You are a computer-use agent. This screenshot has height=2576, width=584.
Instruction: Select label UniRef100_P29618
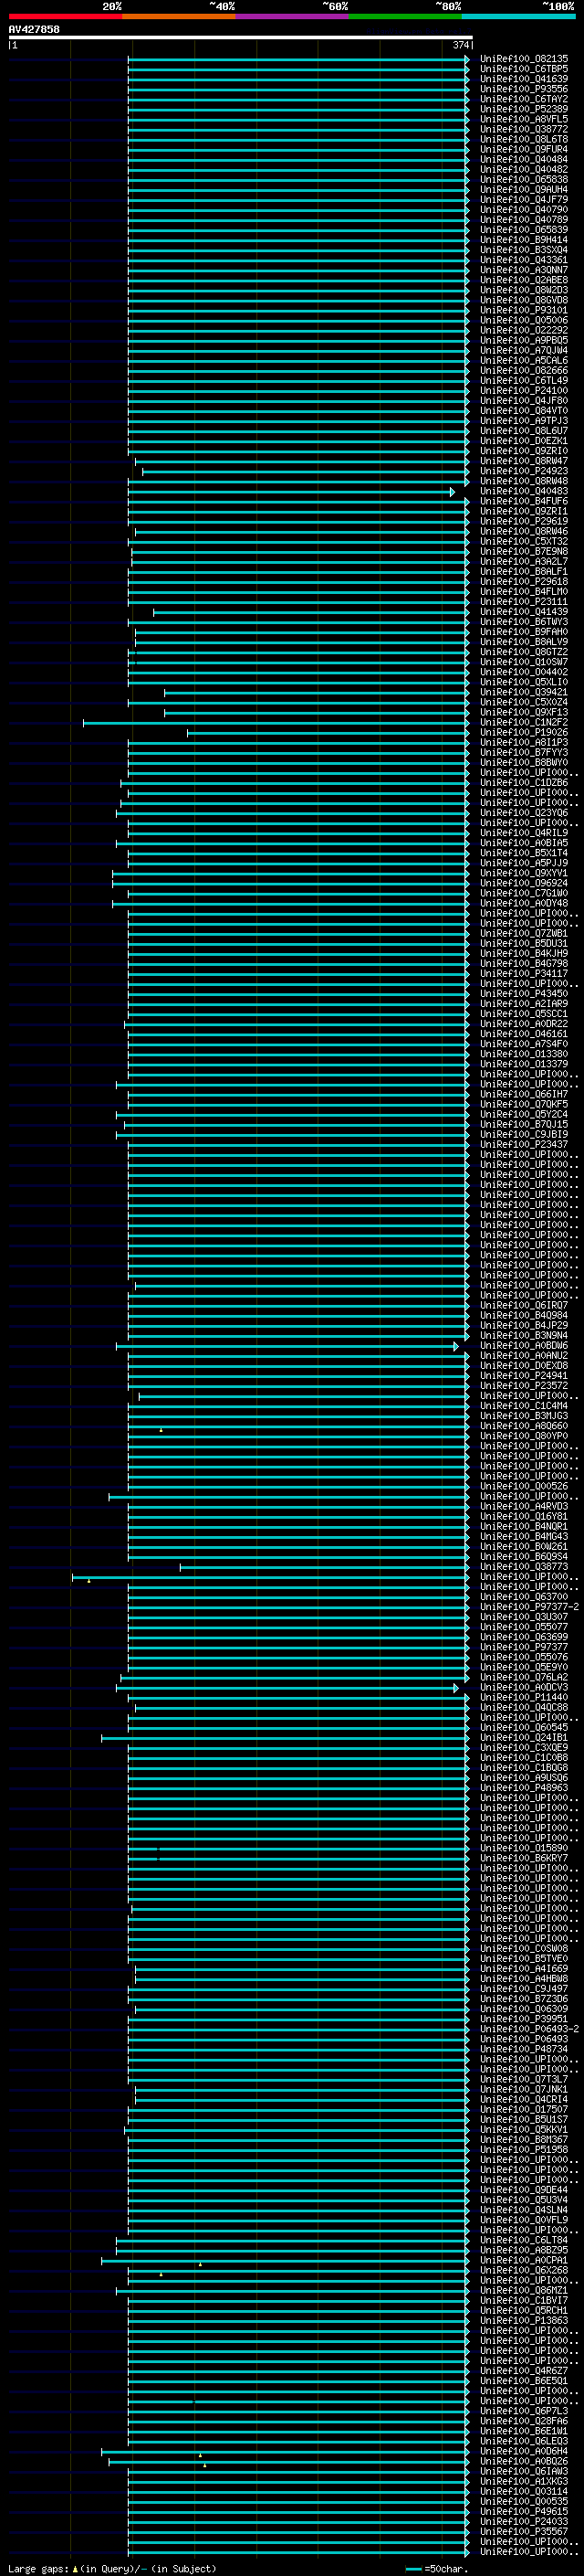pos(524,581)
